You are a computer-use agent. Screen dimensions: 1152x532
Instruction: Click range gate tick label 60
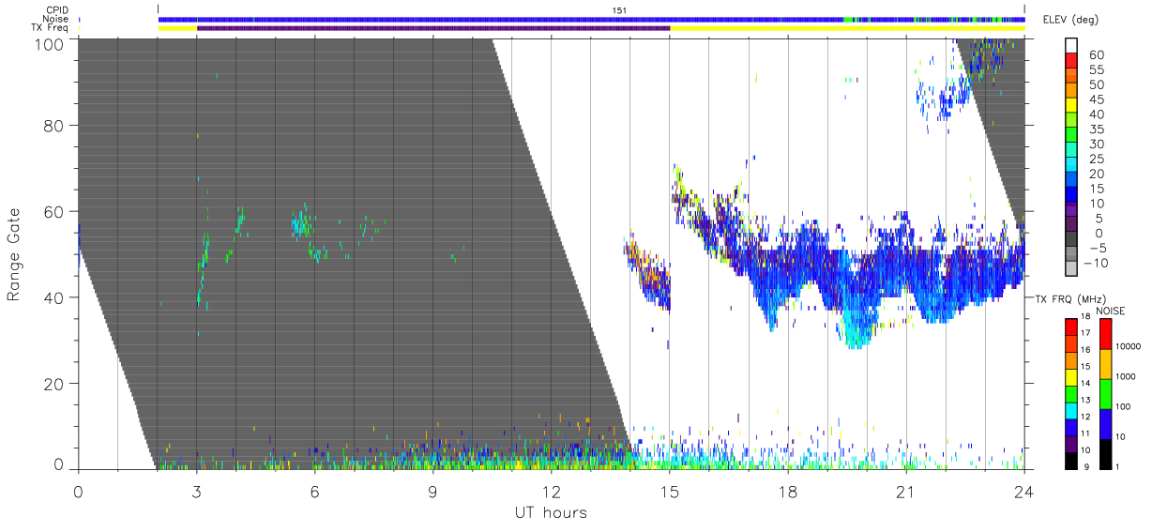coord(54,211)
